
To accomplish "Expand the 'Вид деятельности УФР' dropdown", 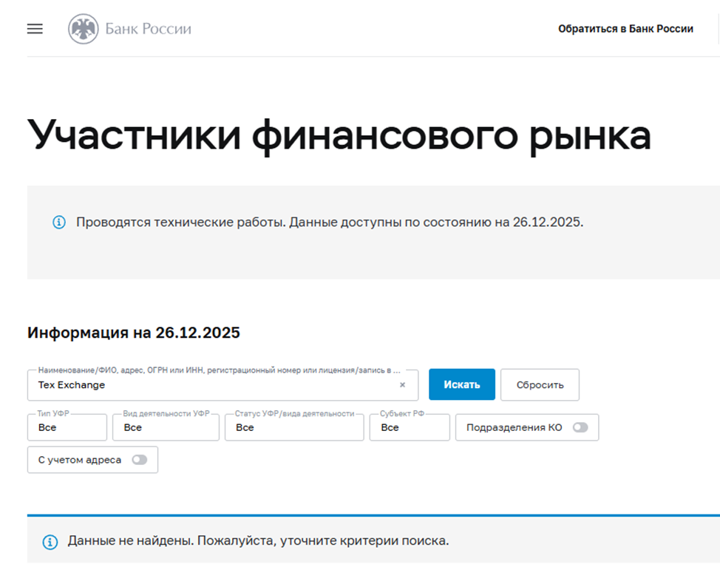I will pyautogui.click(x=166, y=427).
